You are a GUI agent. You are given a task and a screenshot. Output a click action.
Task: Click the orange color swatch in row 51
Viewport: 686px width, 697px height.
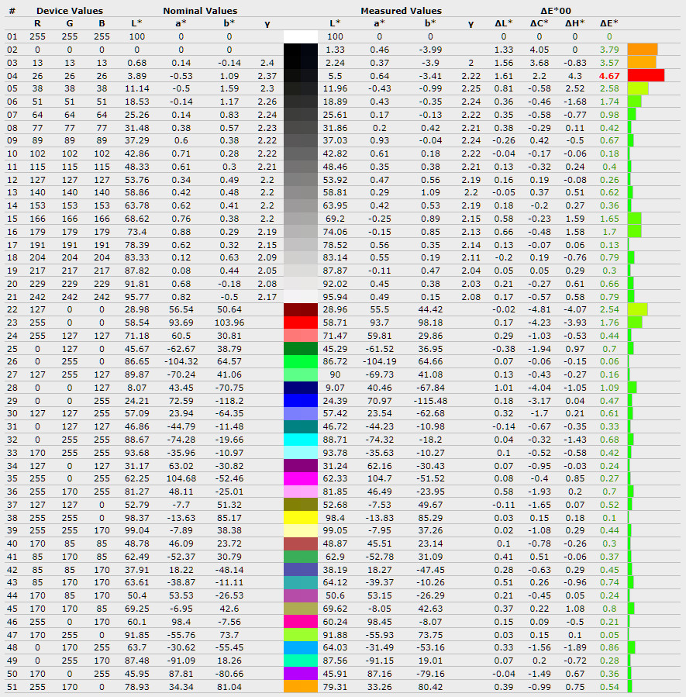[301, 686]
